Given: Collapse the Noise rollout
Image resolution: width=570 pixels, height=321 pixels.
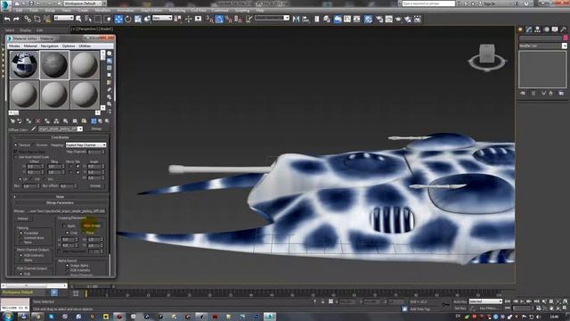Looking at the screenshot, I should [60, 196].
